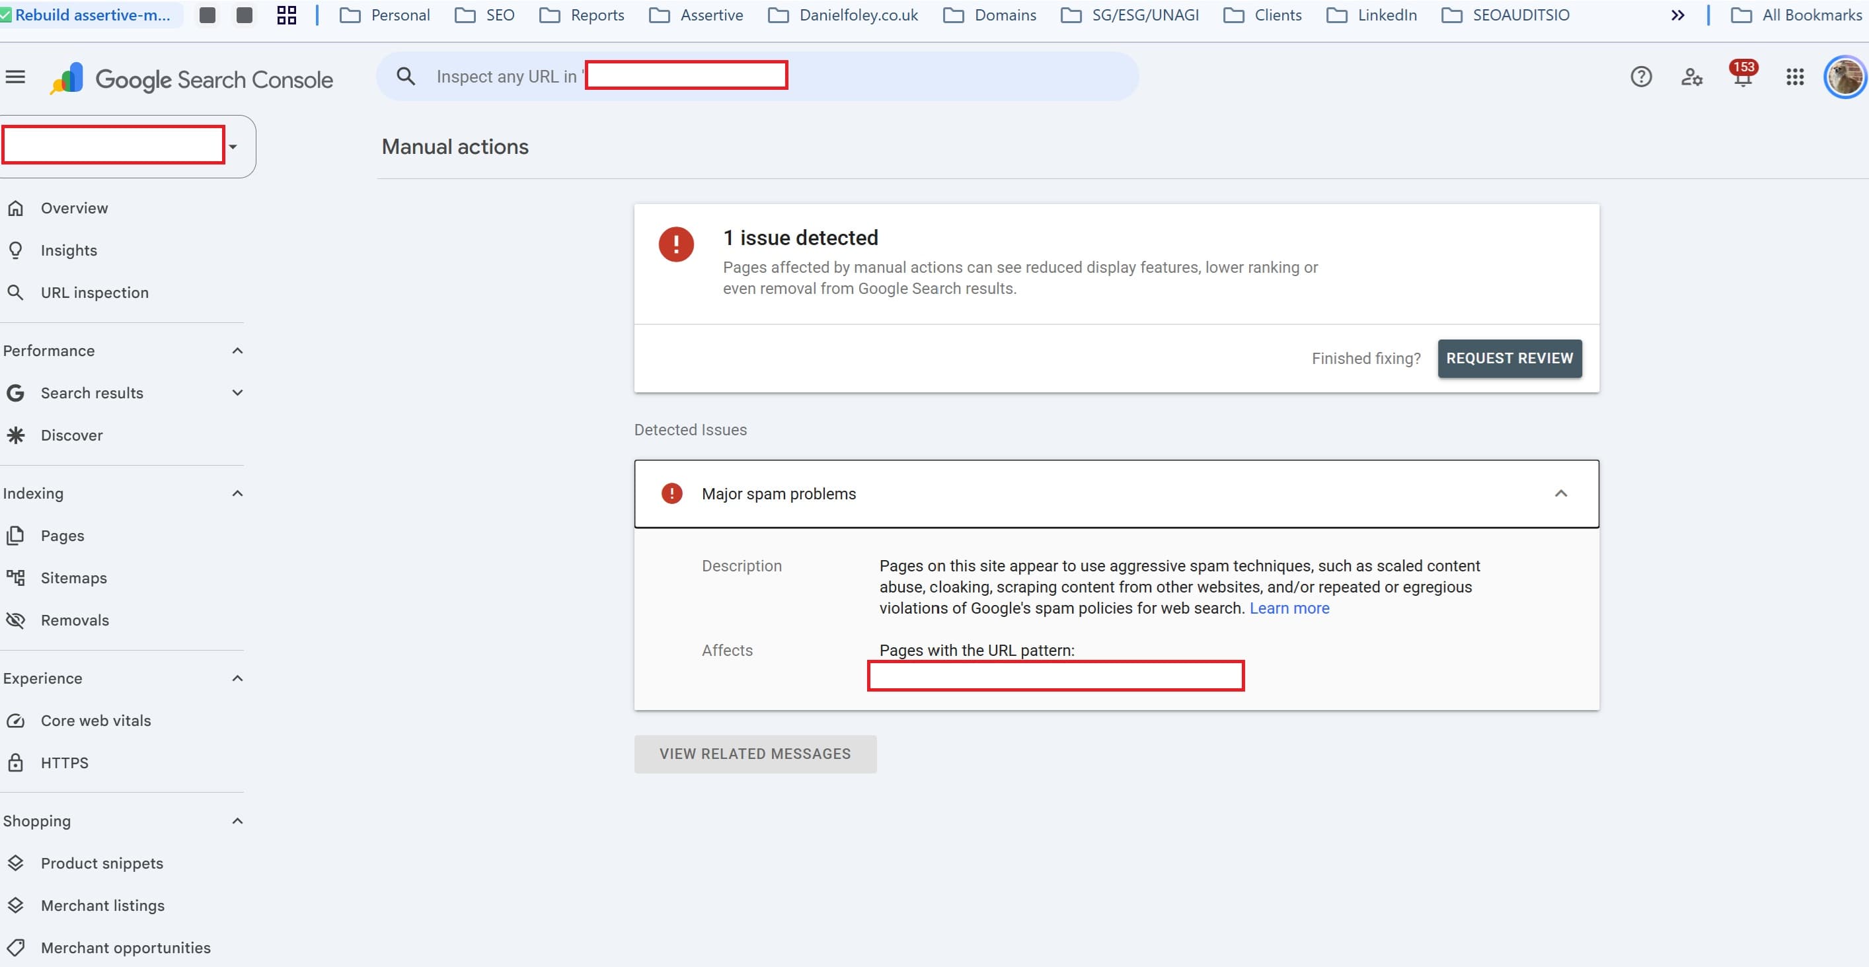The image size is (1869, 967).
Task: Click the Core web vitals gauge icon
Action: click(x=15, y=721)
